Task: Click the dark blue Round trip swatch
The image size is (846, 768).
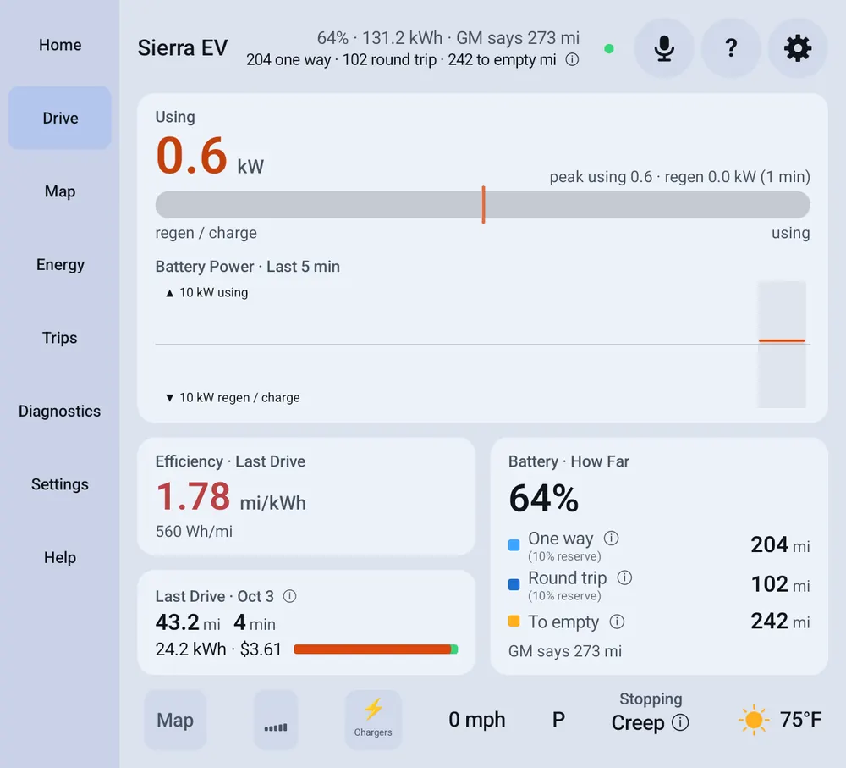Action: tap(514, 584)
